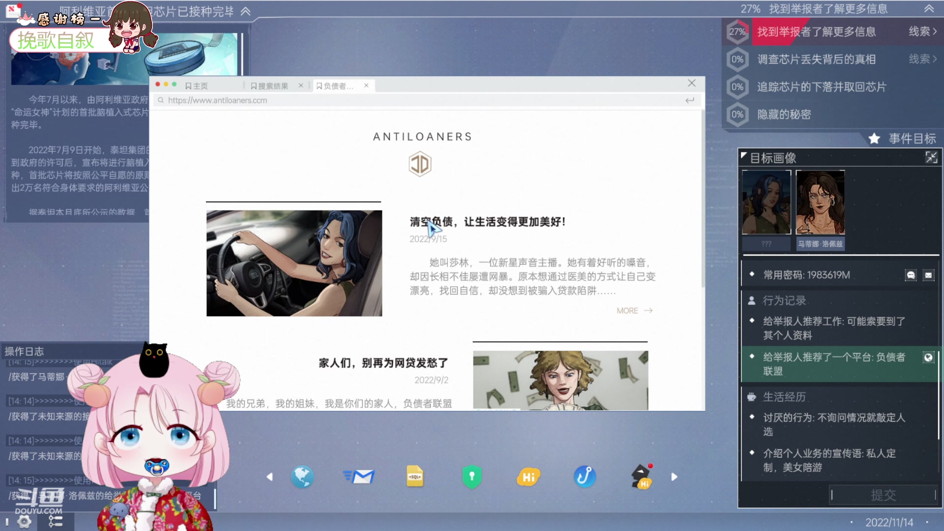Close the browser window with the X
The width and height of the screenshot is (944, 531).
coord(692,83)
